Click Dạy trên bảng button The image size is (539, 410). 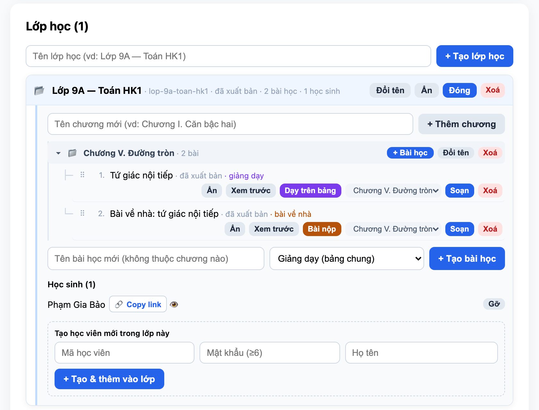[x=310, y=191]
